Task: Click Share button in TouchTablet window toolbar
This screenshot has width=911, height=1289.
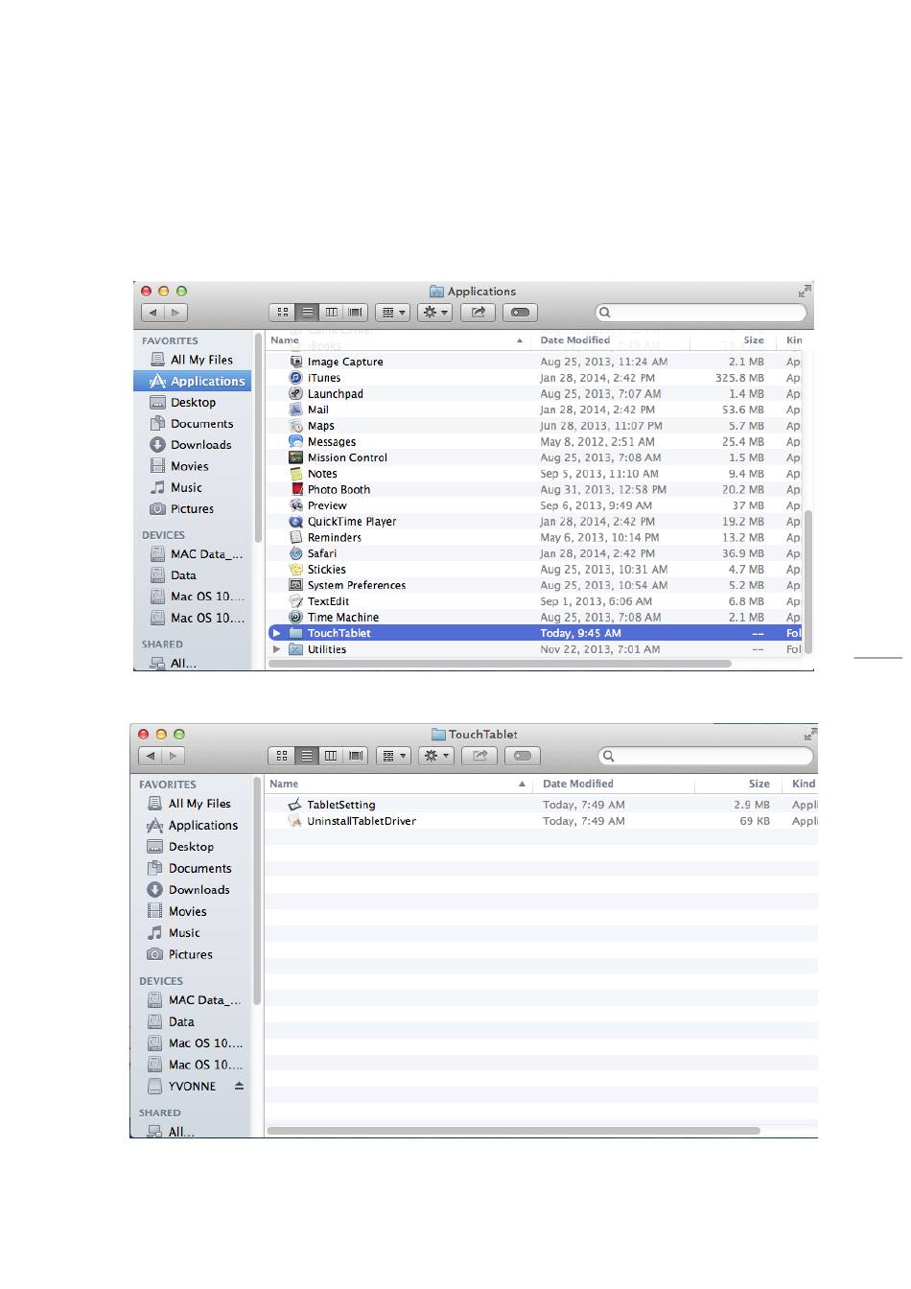Action: pos(479,756)
